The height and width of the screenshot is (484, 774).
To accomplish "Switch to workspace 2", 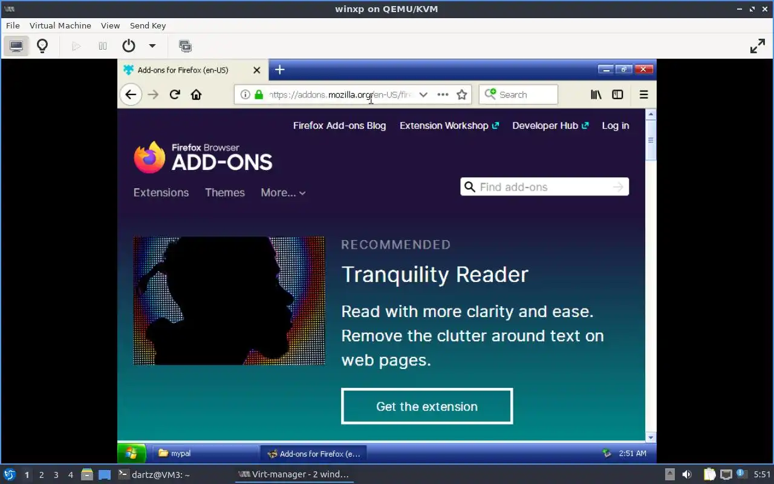I will (x=41, y=475).
